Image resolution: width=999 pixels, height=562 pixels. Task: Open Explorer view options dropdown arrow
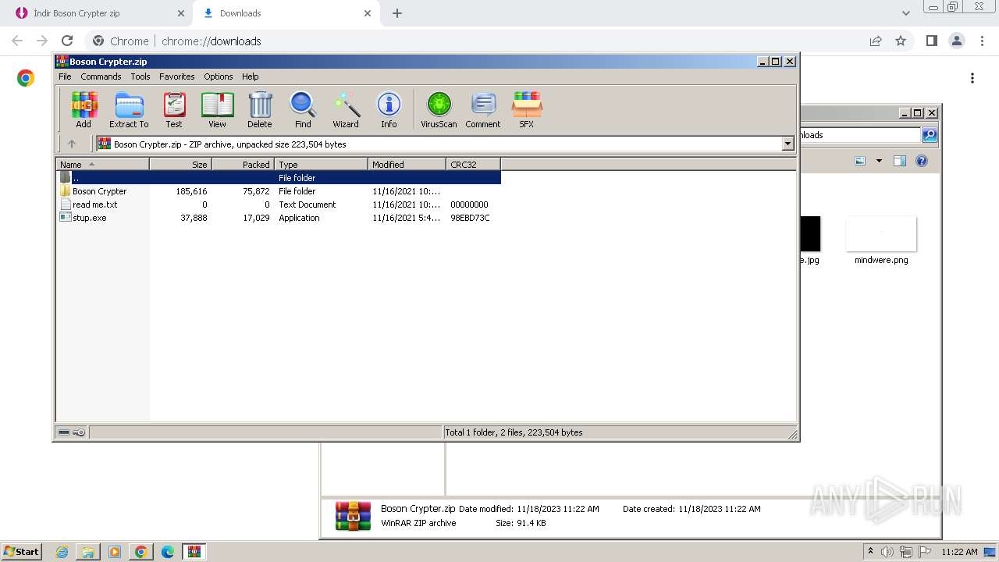[879, 161]
